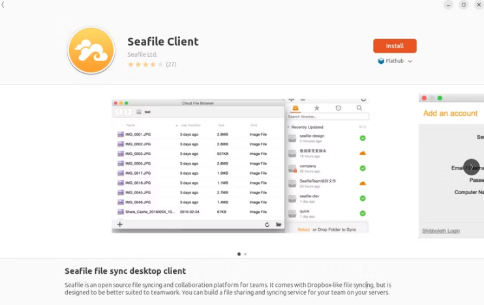
Task: Open the Flathub source dropdown chevron
Action: tap(410, 61)
